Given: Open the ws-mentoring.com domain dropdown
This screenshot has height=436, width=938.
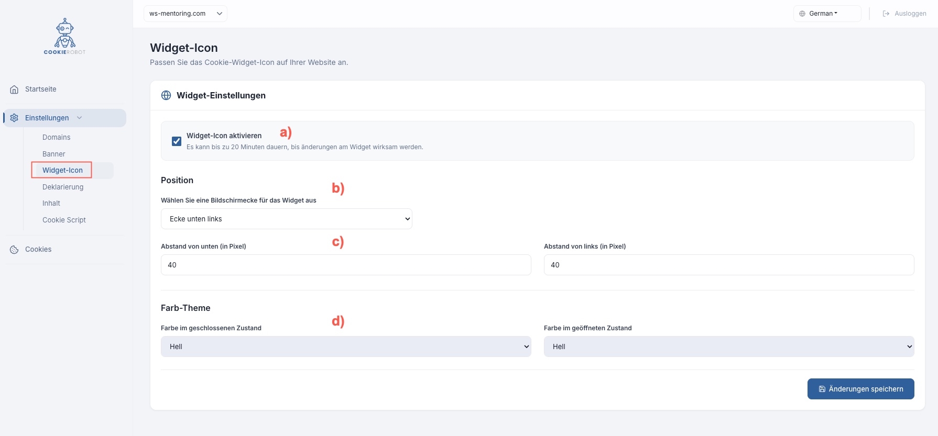Looking at the screenshot, I should pos(185,14).
